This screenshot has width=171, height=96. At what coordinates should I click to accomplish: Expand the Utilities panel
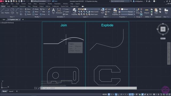[148, 17]
